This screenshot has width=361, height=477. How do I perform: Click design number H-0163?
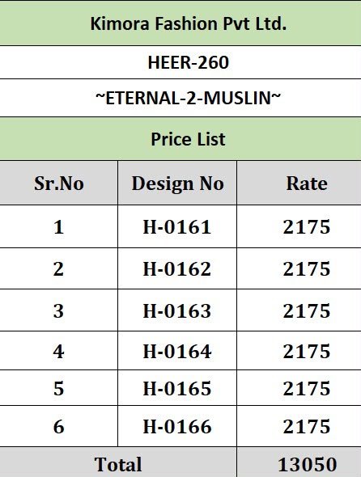click(x=177, y=310)
